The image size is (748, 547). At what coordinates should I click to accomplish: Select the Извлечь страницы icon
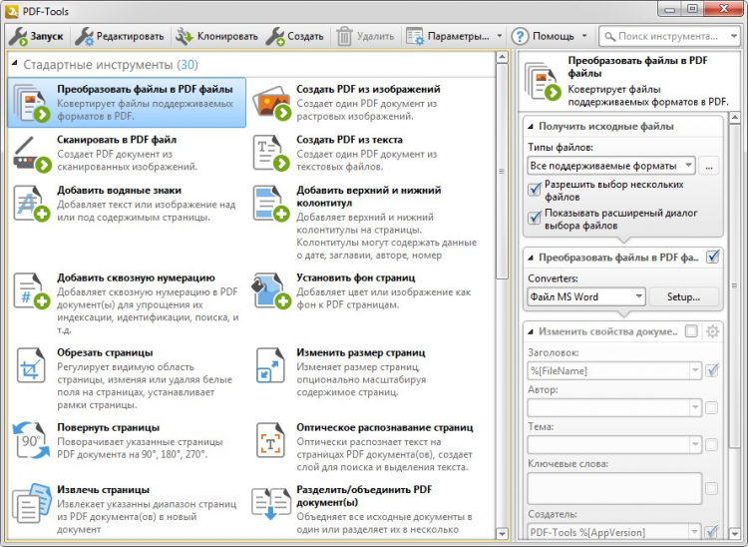32,503
